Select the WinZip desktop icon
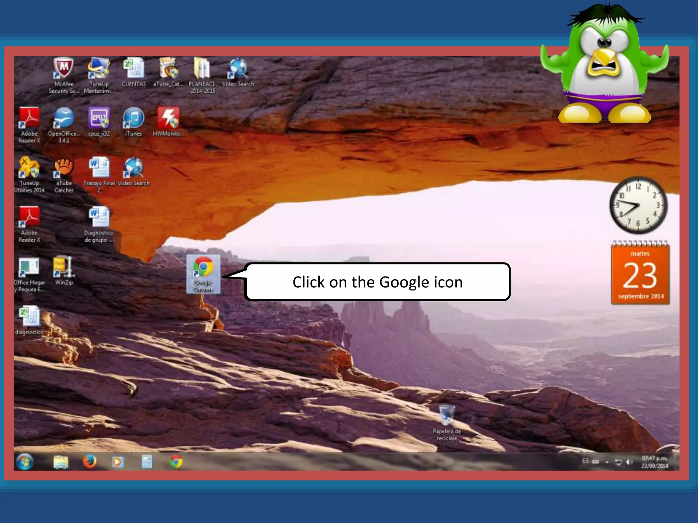The width and height of the screenshot is (698, 523). (x=64, y=267)
